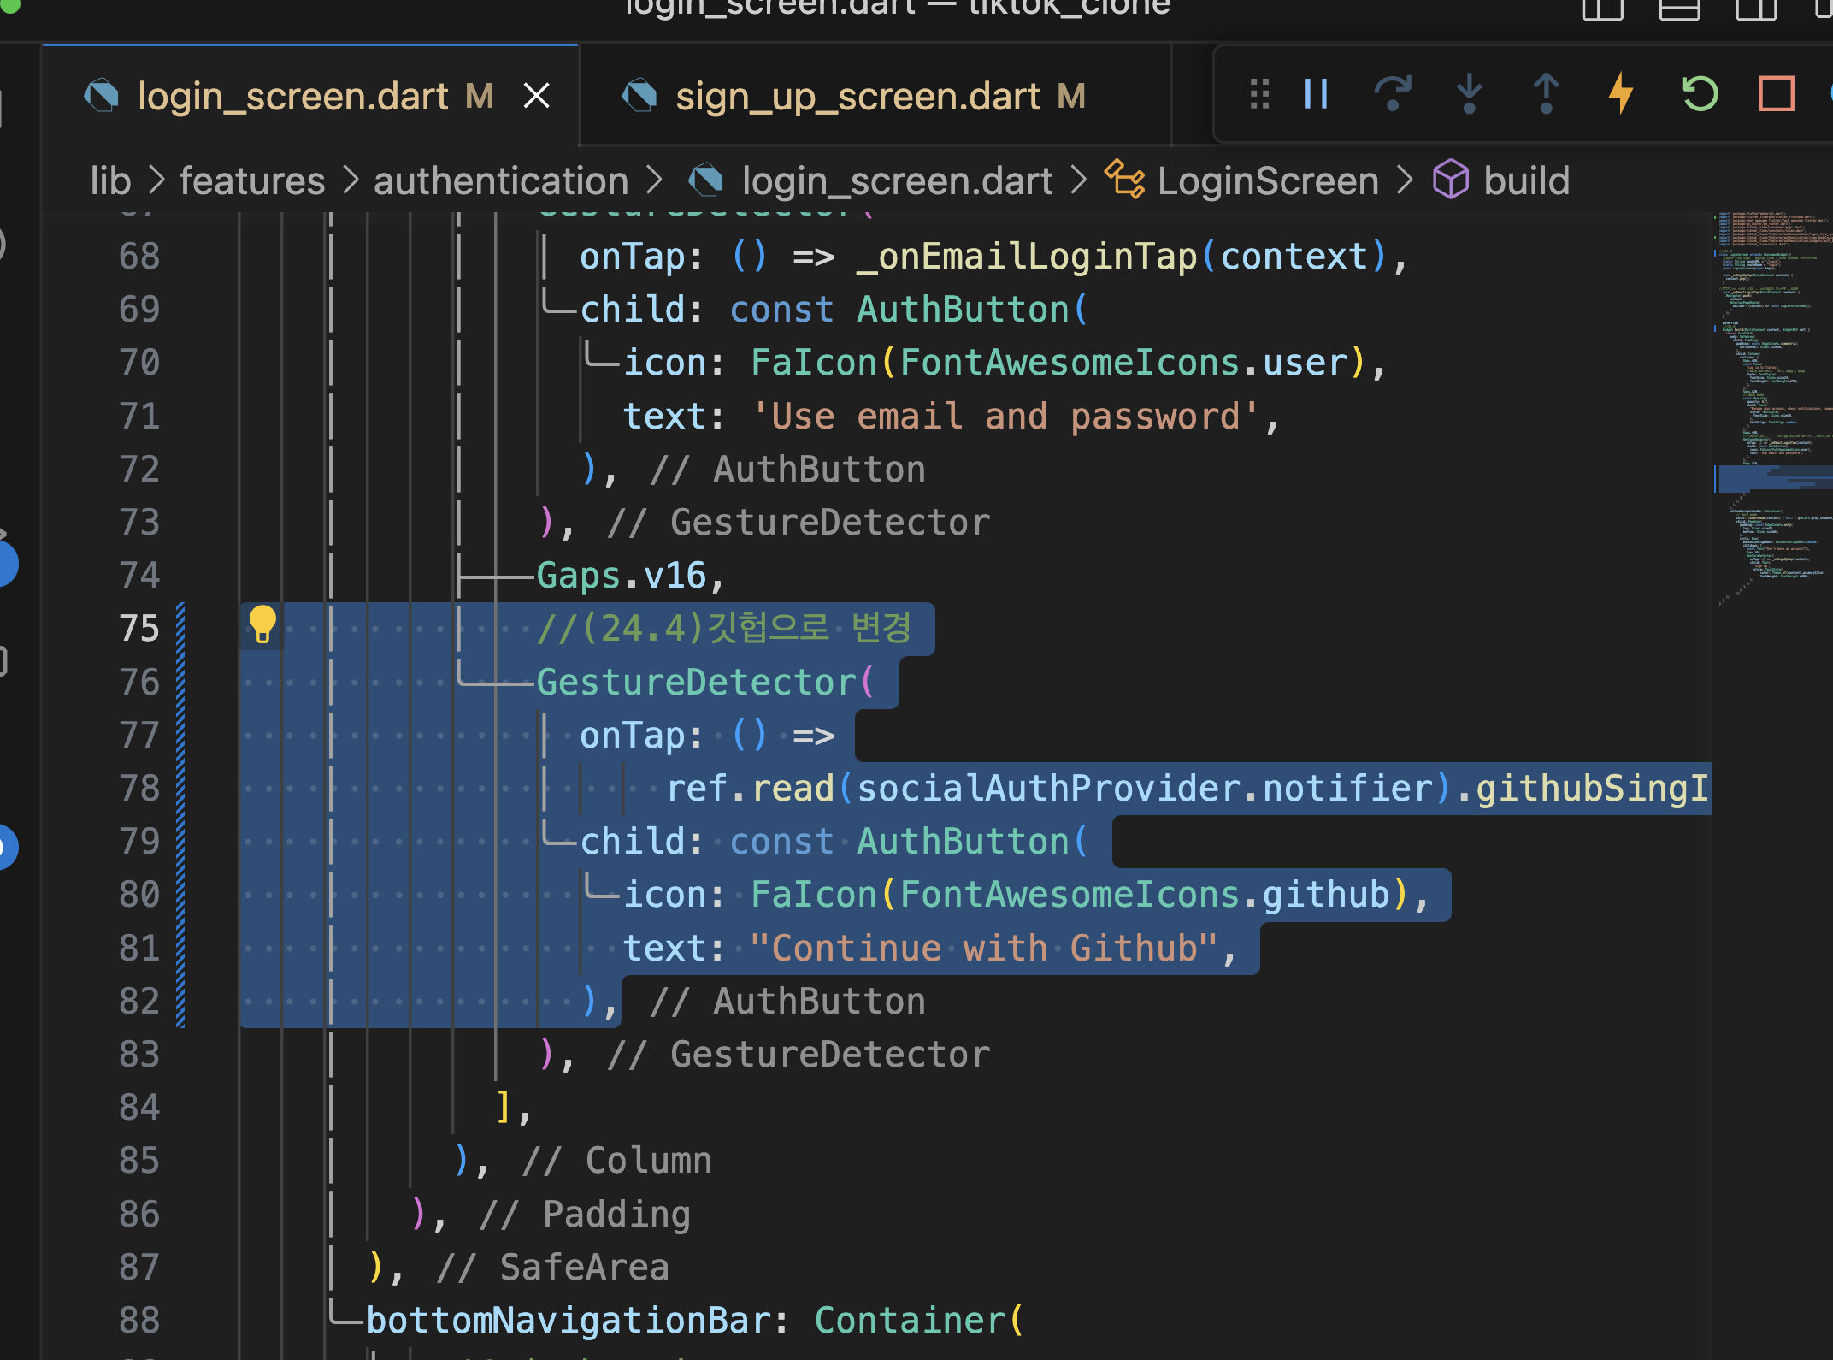Click the build method breadcrumb

click(x=1526, y=181)
